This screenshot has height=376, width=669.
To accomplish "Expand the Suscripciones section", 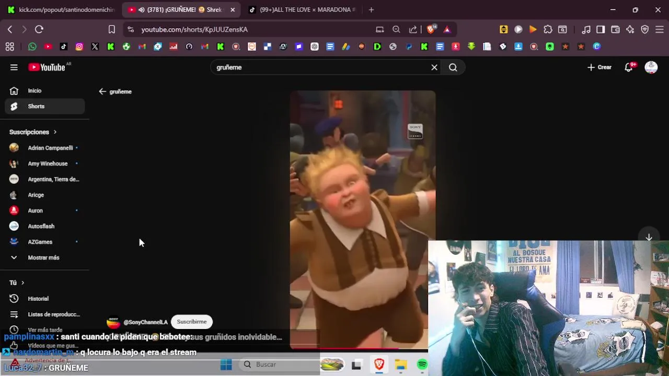I will pos(33,132).
